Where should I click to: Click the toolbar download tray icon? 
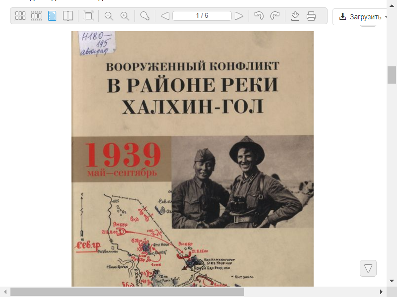click(x=295, y=16)
